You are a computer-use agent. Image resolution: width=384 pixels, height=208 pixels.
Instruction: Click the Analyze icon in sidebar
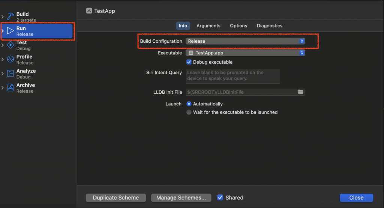tap(10, 74)
